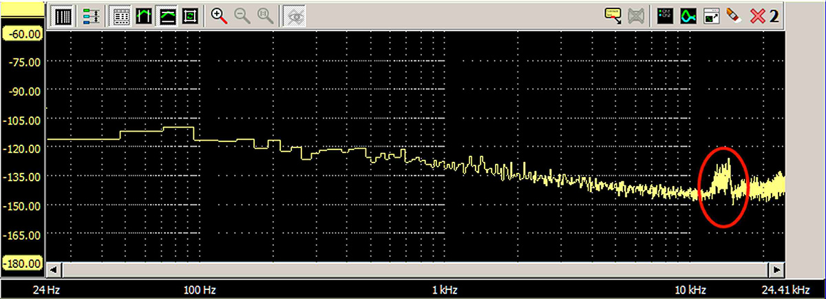Click the -105.00 axis label
Image resolution: width=826 pixels, height=299 pixels.
(x=24, y=120)
